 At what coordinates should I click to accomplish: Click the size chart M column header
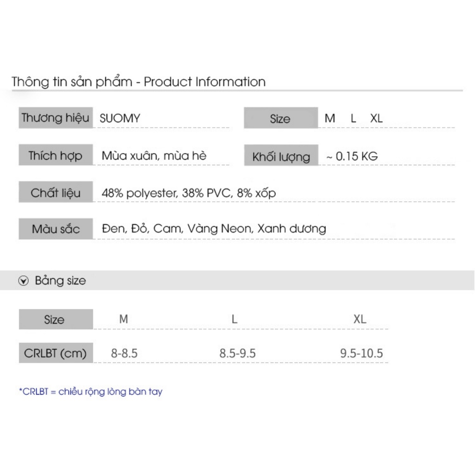[x=123, y=319]
